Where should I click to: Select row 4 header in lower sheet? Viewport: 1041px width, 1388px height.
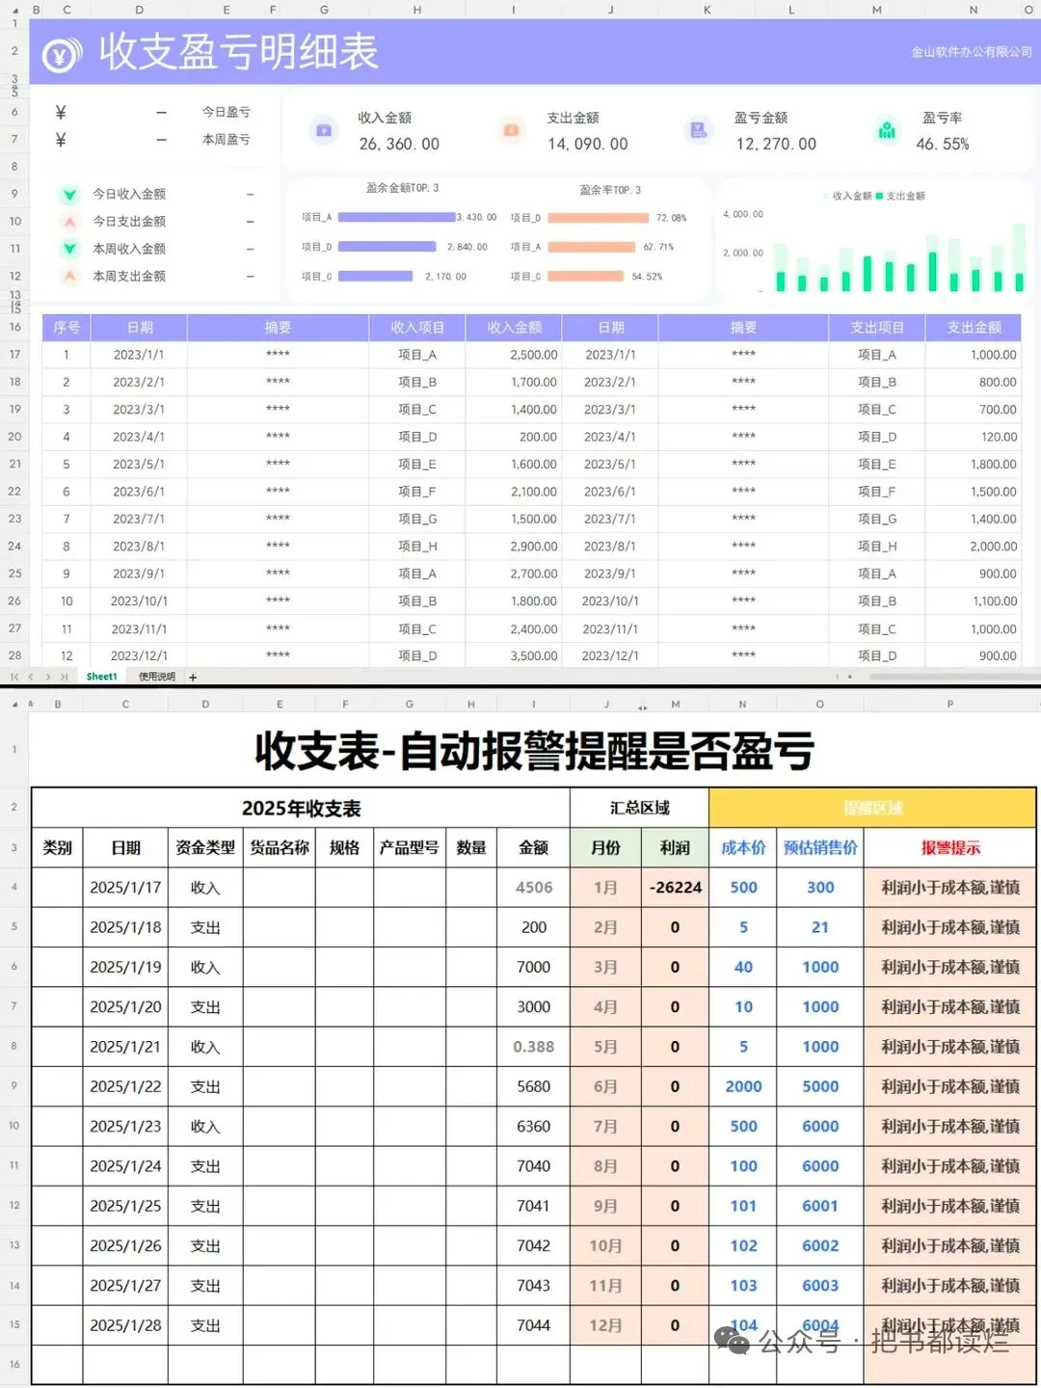coord(14,887)
